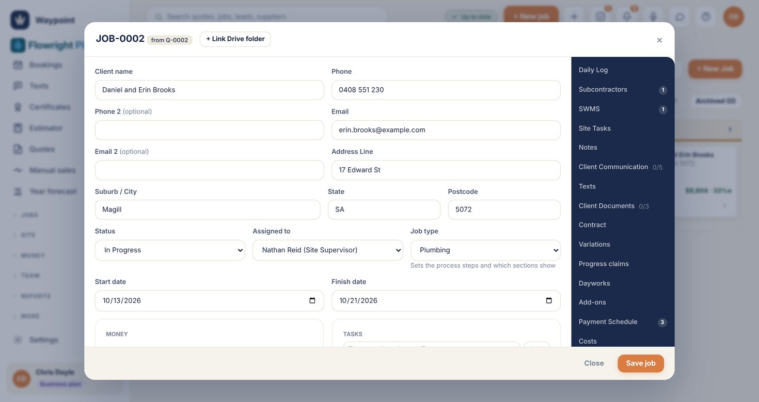This screenshot has height=402, width=759.
Task: Open the Assigned to dropdown
Action: (328, 250)
